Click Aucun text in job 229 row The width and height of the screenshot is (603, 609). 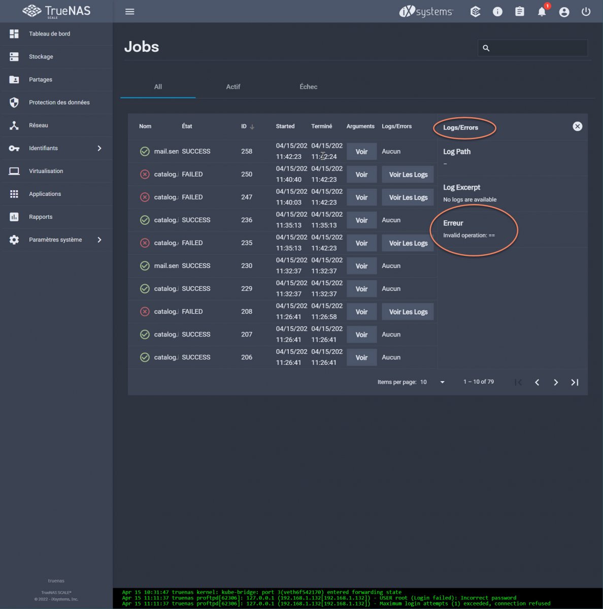pyautogui.click(x=391, y=289)
